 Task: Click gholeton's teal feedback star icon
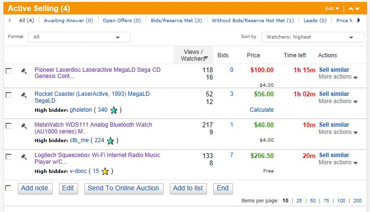113,110
